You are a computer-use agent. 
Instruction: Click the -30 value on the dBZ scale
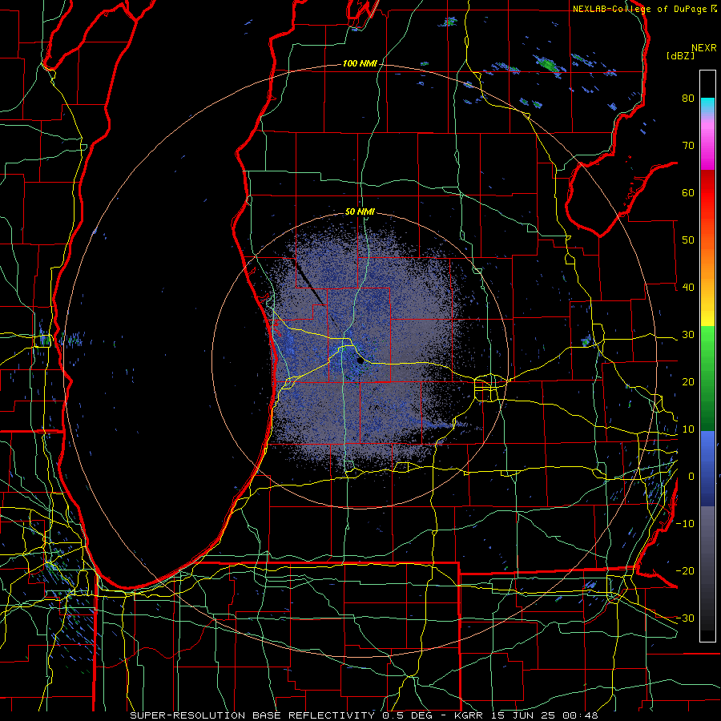point(685,618)
